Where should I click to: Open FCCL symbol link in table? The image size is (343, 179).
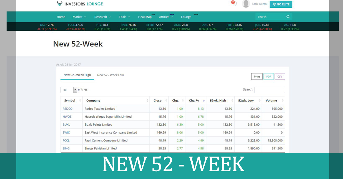(66, 141)
